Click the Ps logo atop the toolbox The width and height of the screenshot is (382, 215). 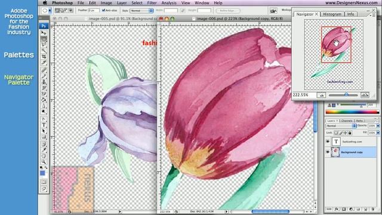click(x=44, y=26)
